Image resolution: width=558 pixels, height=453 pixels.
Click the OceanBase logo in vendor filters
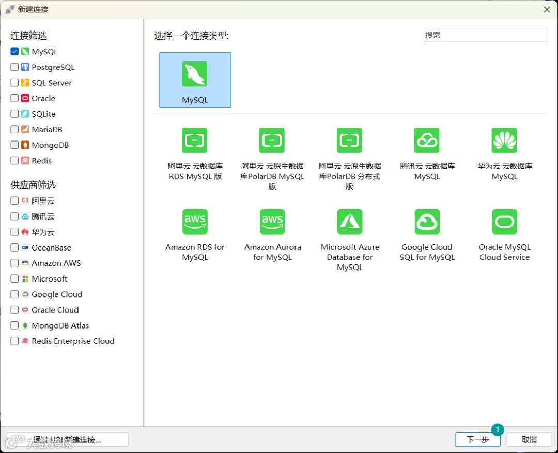[25, 247]
